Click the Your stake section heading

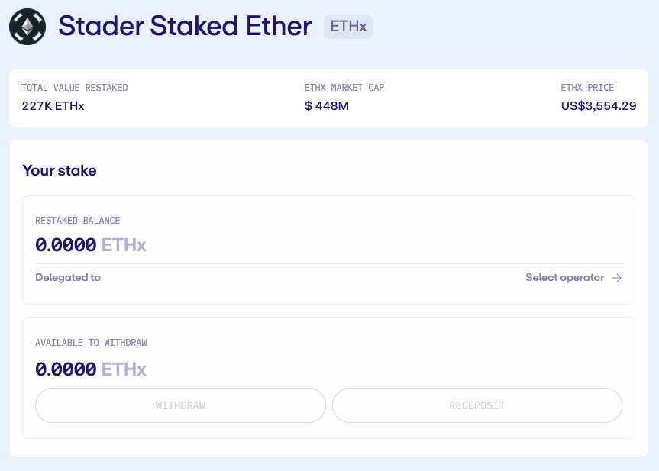click(60, 170)
